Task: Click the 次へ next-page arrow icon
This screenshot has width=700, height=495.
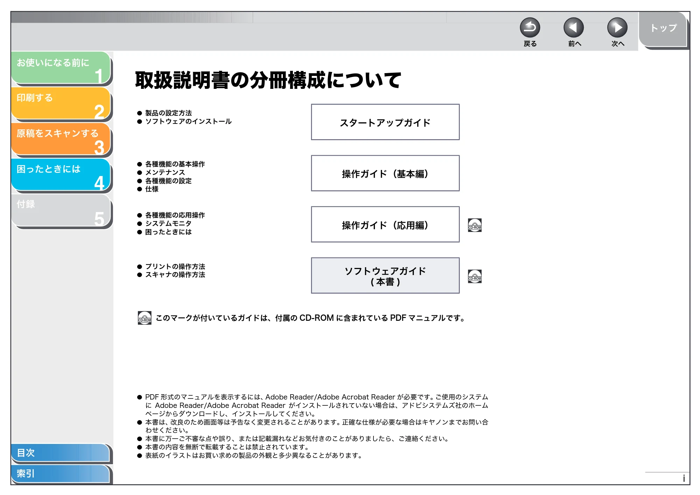Action: (x=617, y=28)
